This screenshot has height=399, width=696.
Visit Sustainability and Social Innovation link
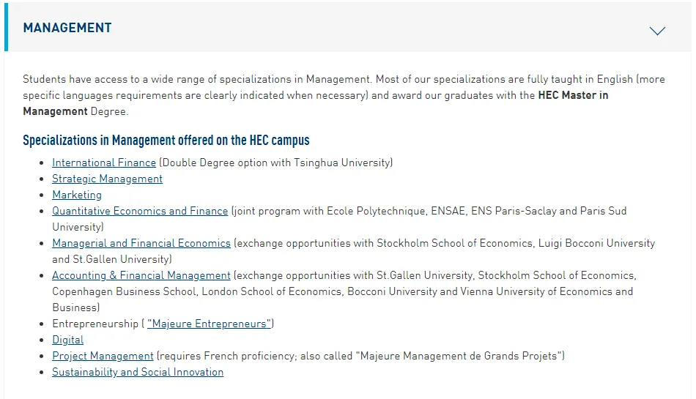pos(138,372)
